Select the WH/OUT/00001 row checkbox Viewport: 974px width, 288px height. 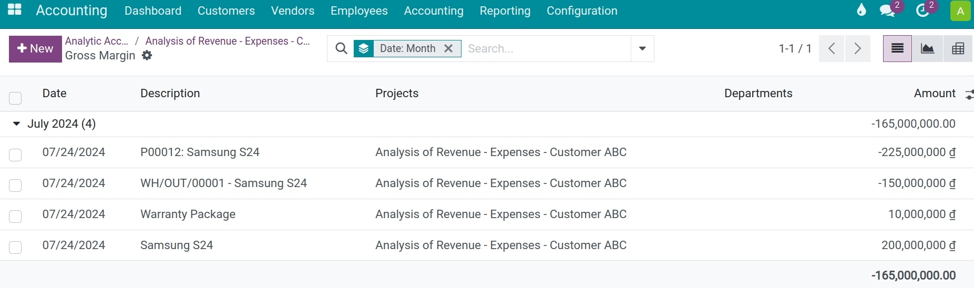[15, 185]
